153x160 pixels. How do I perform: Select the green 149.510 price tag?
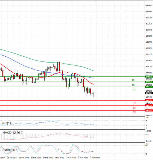pos(149,76)
